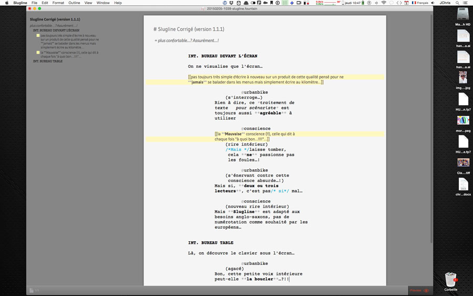Open Spotlight search magnifier

pos(457,3)
